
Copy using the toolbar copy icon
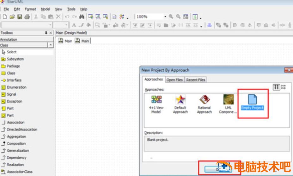43,17
